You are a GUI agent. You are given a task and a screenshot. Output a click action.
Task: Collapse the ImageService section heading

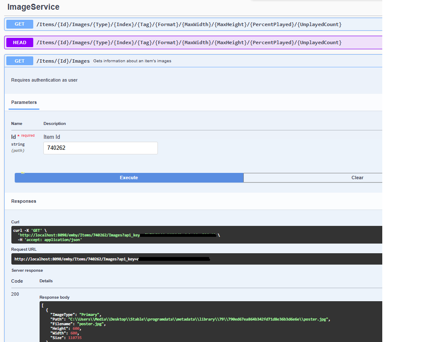click(x=33, y=7)
